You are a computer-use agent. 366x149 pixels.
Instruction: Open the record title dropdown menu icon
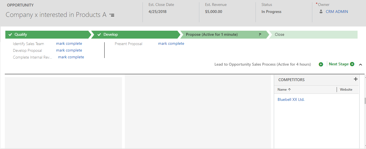coord(112,15)
